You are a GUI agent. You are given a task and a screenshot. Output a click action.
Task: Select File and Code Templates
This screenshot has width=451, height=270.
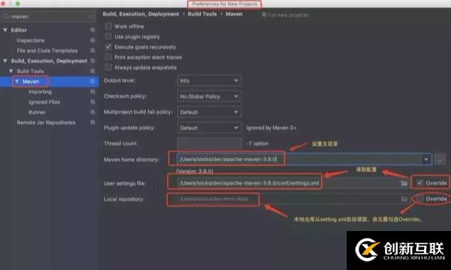pos(48,50)
